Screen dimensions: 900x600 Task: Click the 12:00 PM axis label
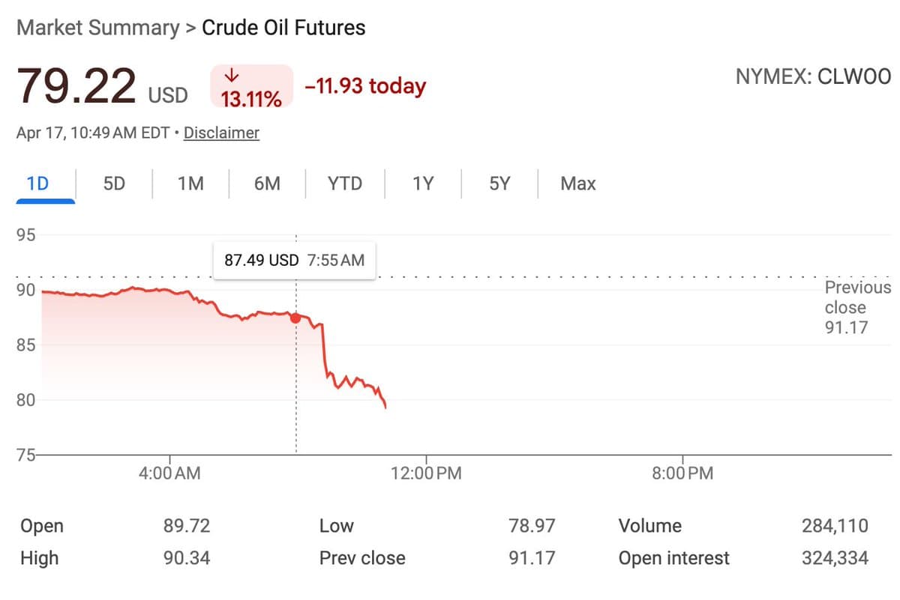[x=427, y=473]
